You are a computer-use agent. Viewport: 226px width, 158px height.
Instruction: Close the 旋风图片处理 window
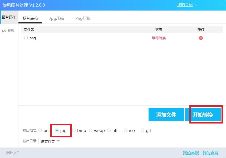pos(221,5)
